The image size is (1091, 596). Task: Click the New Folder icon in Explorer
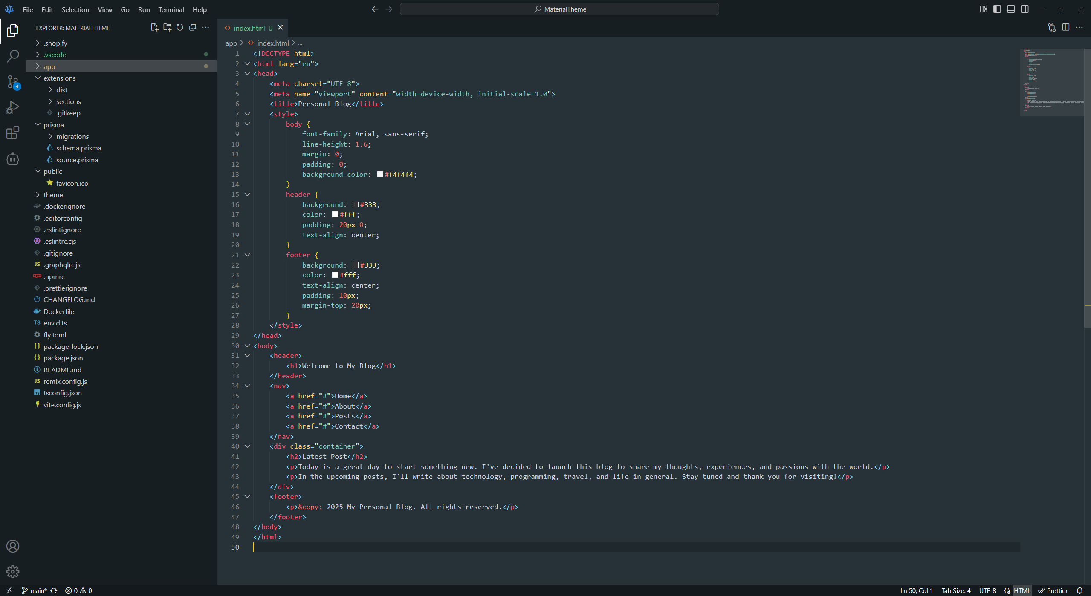167,27
